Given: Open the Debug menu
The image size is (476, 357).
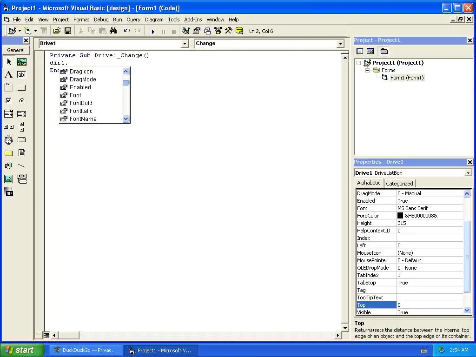Looking at the screenshot, I should (x=101, y=20).
